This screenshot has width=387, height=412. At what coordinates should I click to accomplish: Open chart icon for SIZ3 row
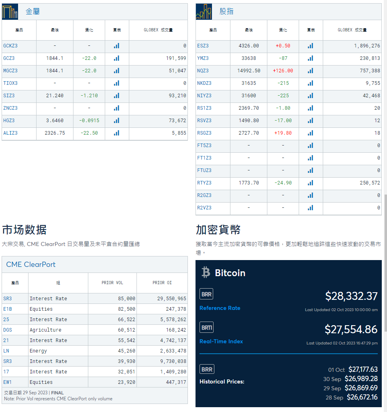pos(116,96)
